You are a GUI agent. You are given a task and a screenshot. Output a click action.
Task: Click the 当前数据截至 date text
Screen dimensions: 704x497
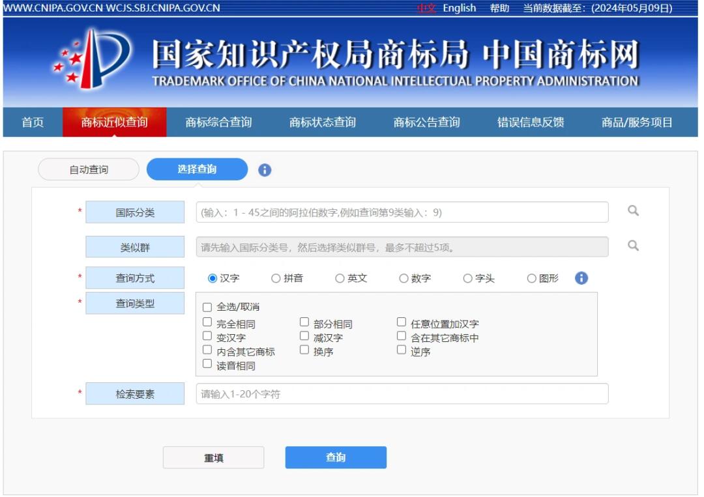[598, 8]
